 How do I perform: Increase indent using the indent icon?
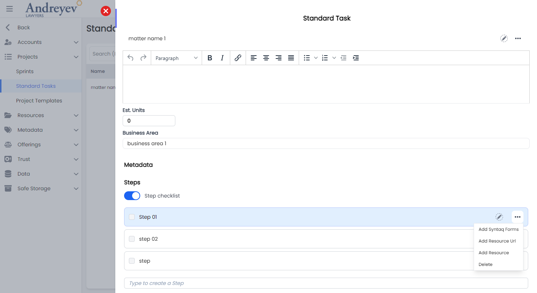355,57
